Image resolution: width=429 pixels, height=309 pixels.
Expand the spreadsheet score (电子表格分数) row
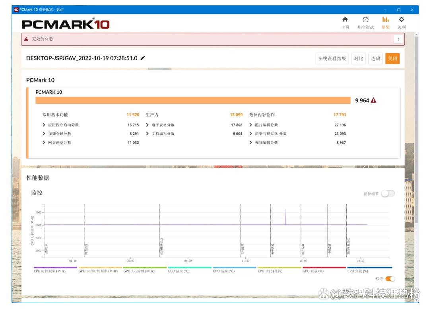[x=148, y=125]
